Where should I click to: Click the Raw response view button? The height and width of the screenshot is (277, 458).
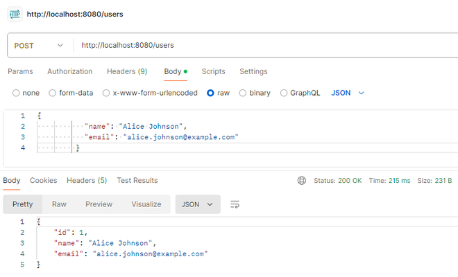coord(59,204)
